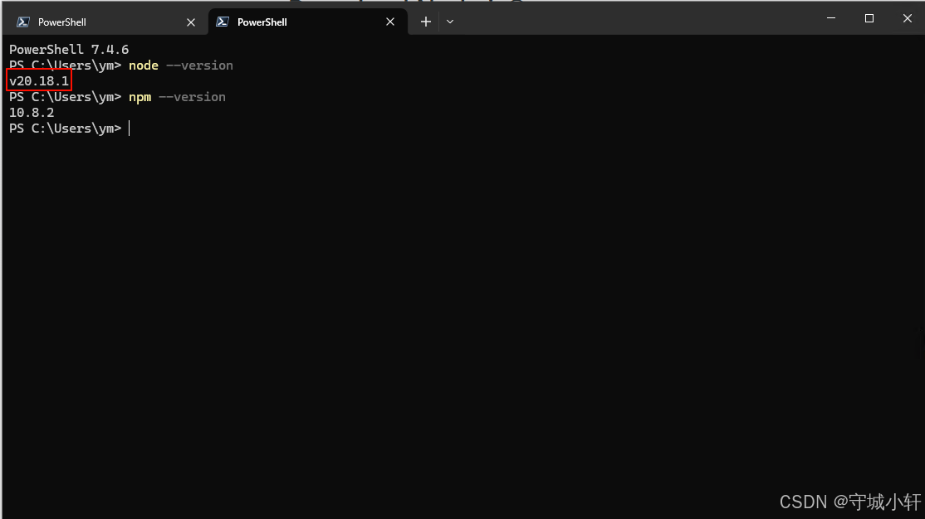Expand the new tab profile dropdown
The height and width of the screenshot is (519, 925).
tap(450, 22)
